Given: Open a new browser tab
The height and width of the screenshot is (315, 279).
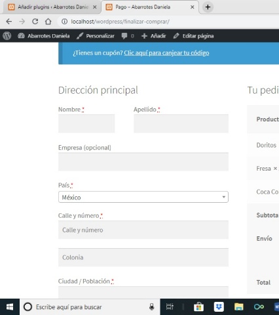Looking at the screenshot, I should click(x=208, y=7).
